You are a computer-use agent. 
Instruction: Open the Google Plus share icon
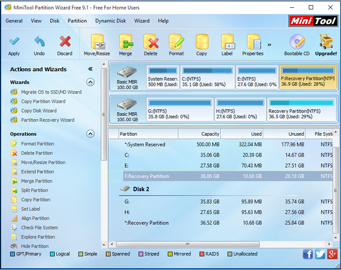[x=332, y=254]
